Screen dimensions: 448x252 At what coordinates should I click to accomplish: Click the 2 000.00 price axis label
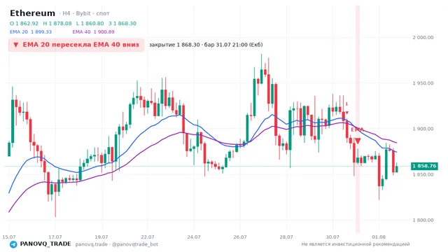[423, 37]
